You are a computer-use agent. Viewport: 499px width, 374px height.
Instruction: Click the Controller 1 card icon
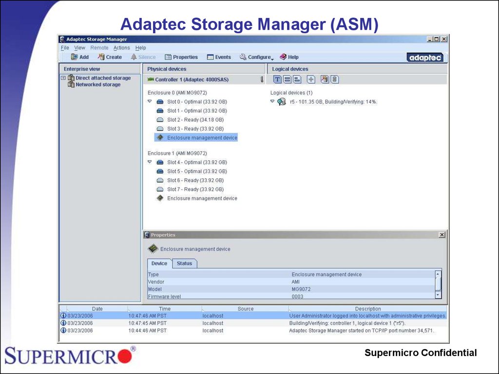[151, 79]
